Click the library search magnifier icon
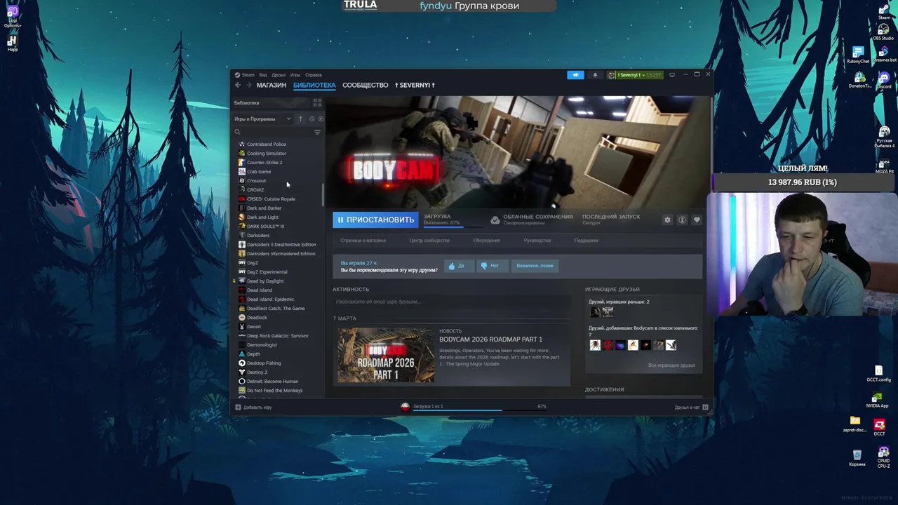The image size is (898, 505). point(238,132)
